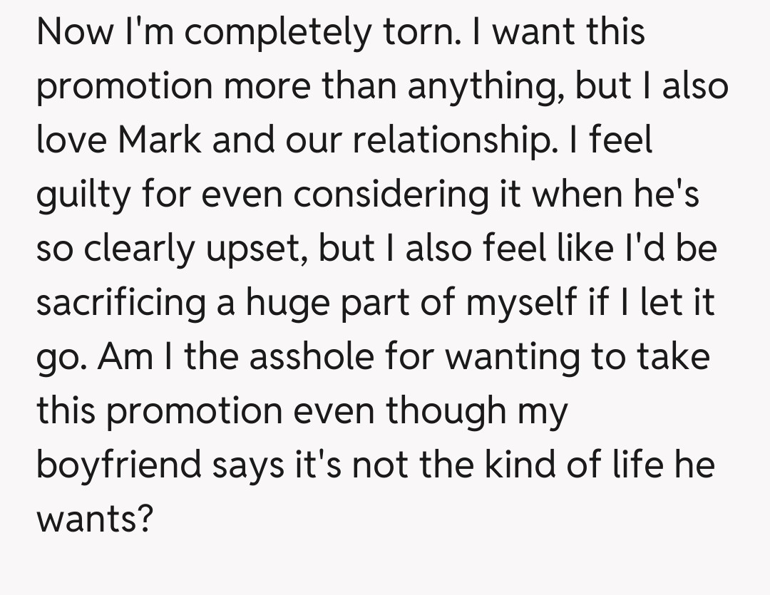This screenshot has width=770, height=595.
Task: Click the word "love" in the third line
Action: [x=71, y=140]
